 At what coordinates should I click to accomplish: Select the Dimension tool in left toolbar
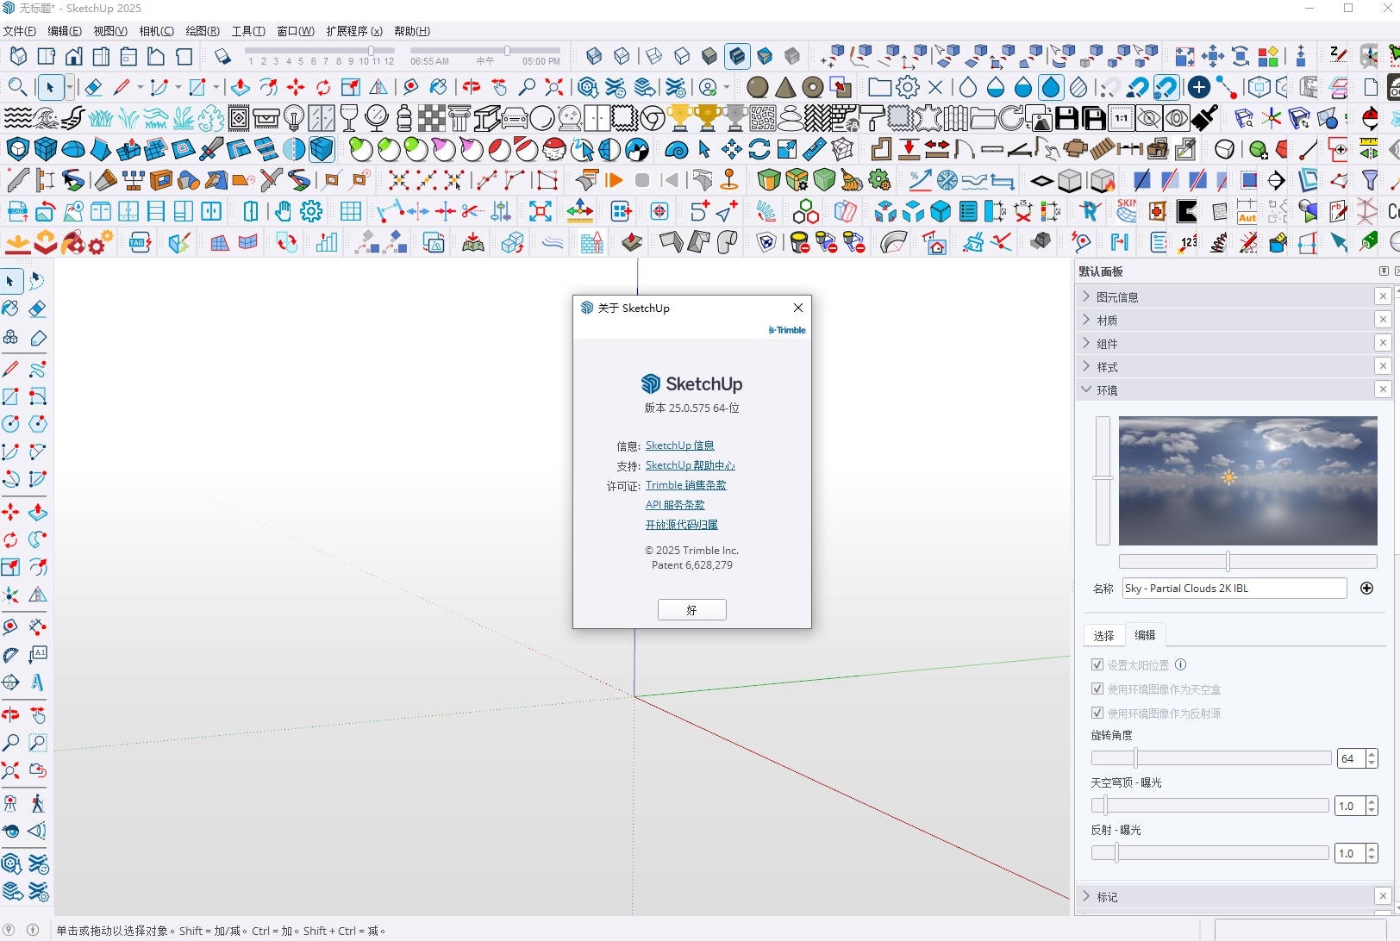point(37,626)
